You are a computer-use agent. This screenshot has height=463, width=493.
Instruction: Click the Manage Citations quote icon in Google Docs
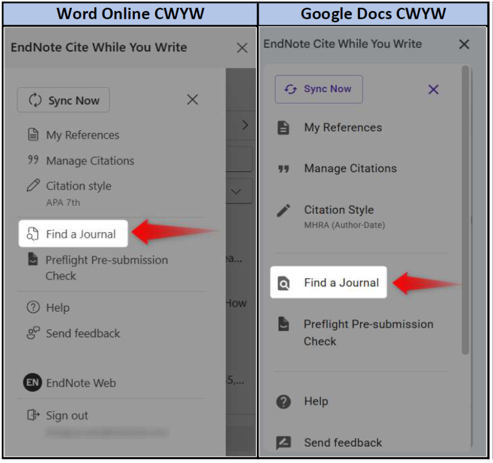tap(283, 170)
